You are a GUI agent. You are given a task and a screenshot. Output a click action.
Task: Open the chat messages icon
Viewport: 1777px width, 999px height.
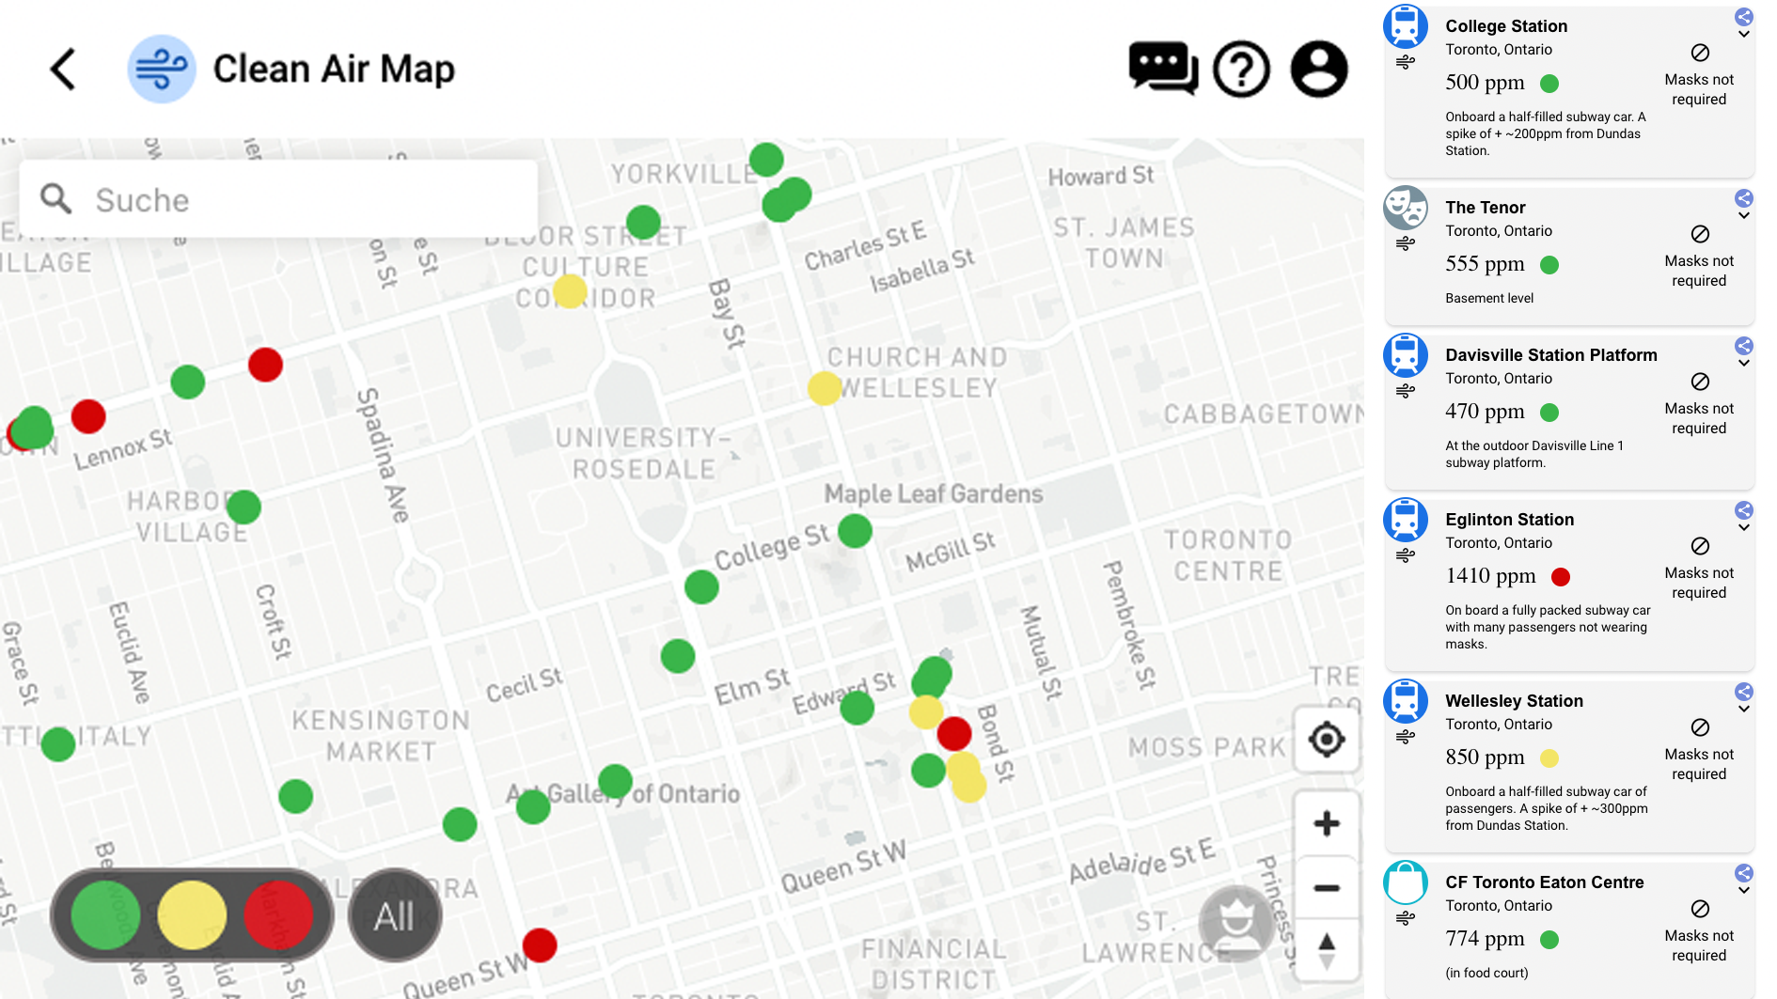coord(1162,69)
